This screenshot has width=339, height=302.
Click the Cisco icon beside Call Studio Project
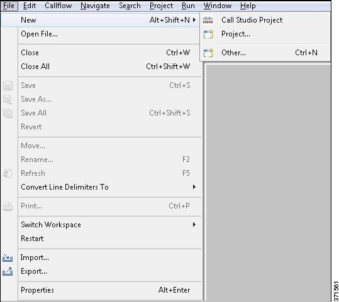pyautogui.click(x=208, y=20)
